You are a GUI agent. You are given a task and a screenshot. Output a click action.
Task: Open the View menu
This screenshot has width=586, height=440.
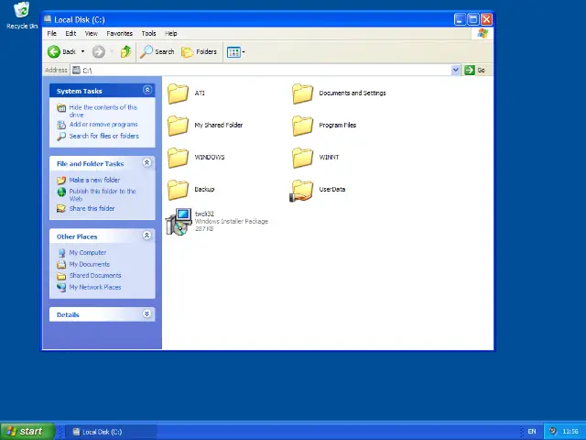click(x=92, y=33)
